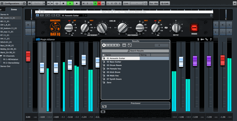Open the wrench settings icon

pos(207,39)
